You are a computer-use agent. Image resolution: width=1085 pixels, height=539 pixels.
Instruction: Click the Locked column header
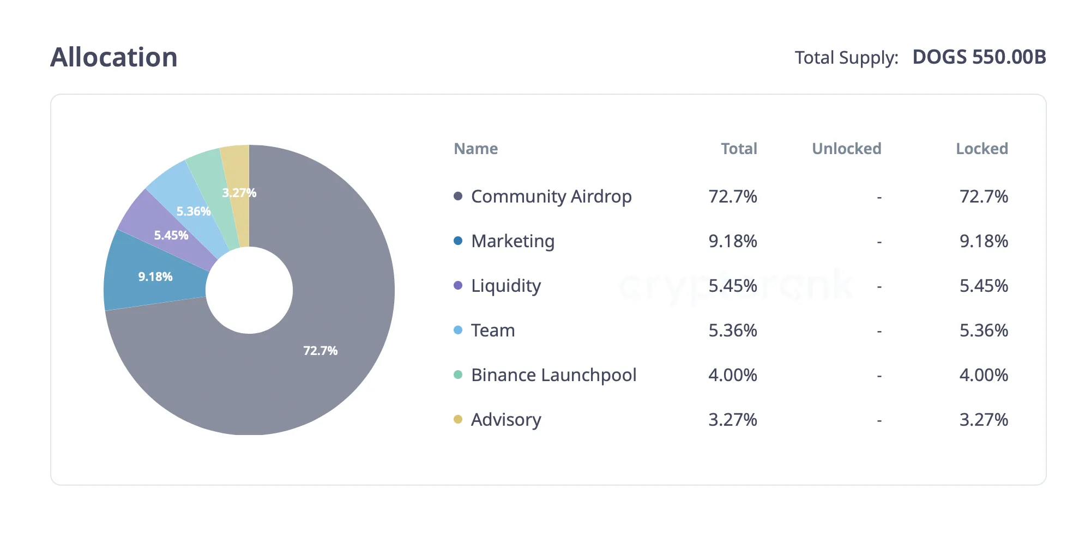pyautogui.click(x=981, y=149)
